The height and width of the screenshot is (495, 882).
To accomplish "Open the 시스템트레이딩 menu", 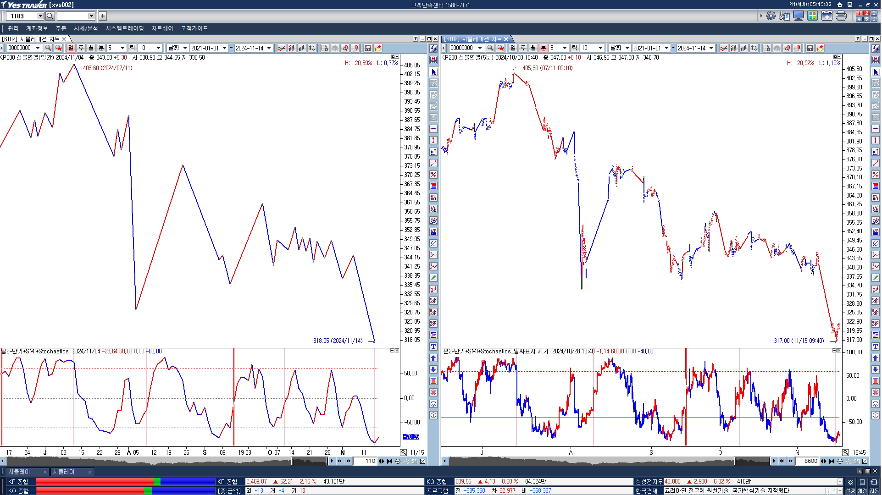I will click(x=124, y=28).
